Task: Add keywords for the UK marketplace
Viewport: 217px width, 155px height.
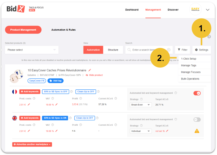Action: coord(30,118)
